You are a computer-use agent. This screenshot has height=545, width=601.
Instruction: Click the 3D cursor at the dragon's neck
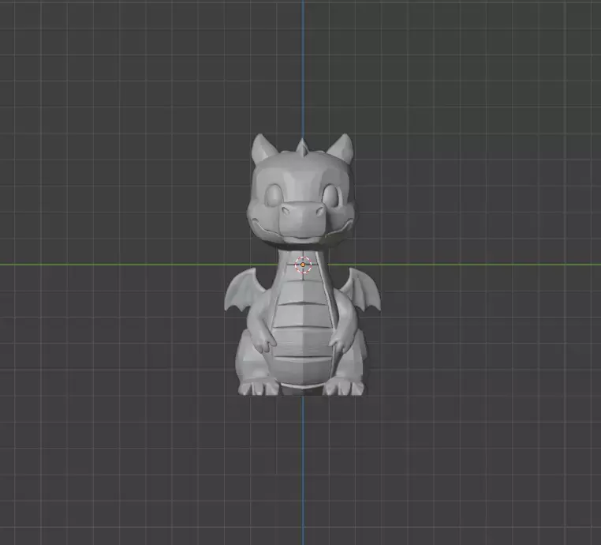coord(303,265)
